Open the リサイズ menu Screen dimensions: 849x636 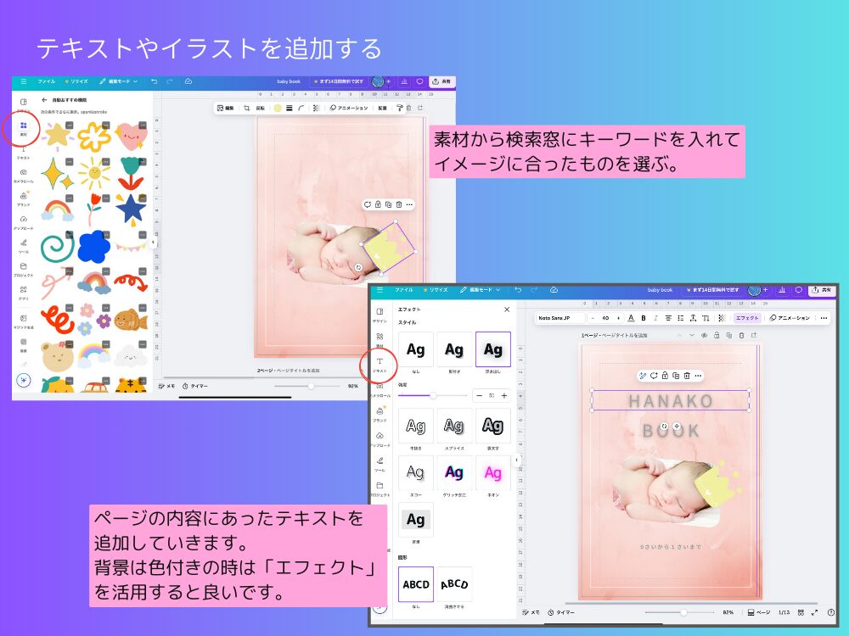(x=436, y=291)
